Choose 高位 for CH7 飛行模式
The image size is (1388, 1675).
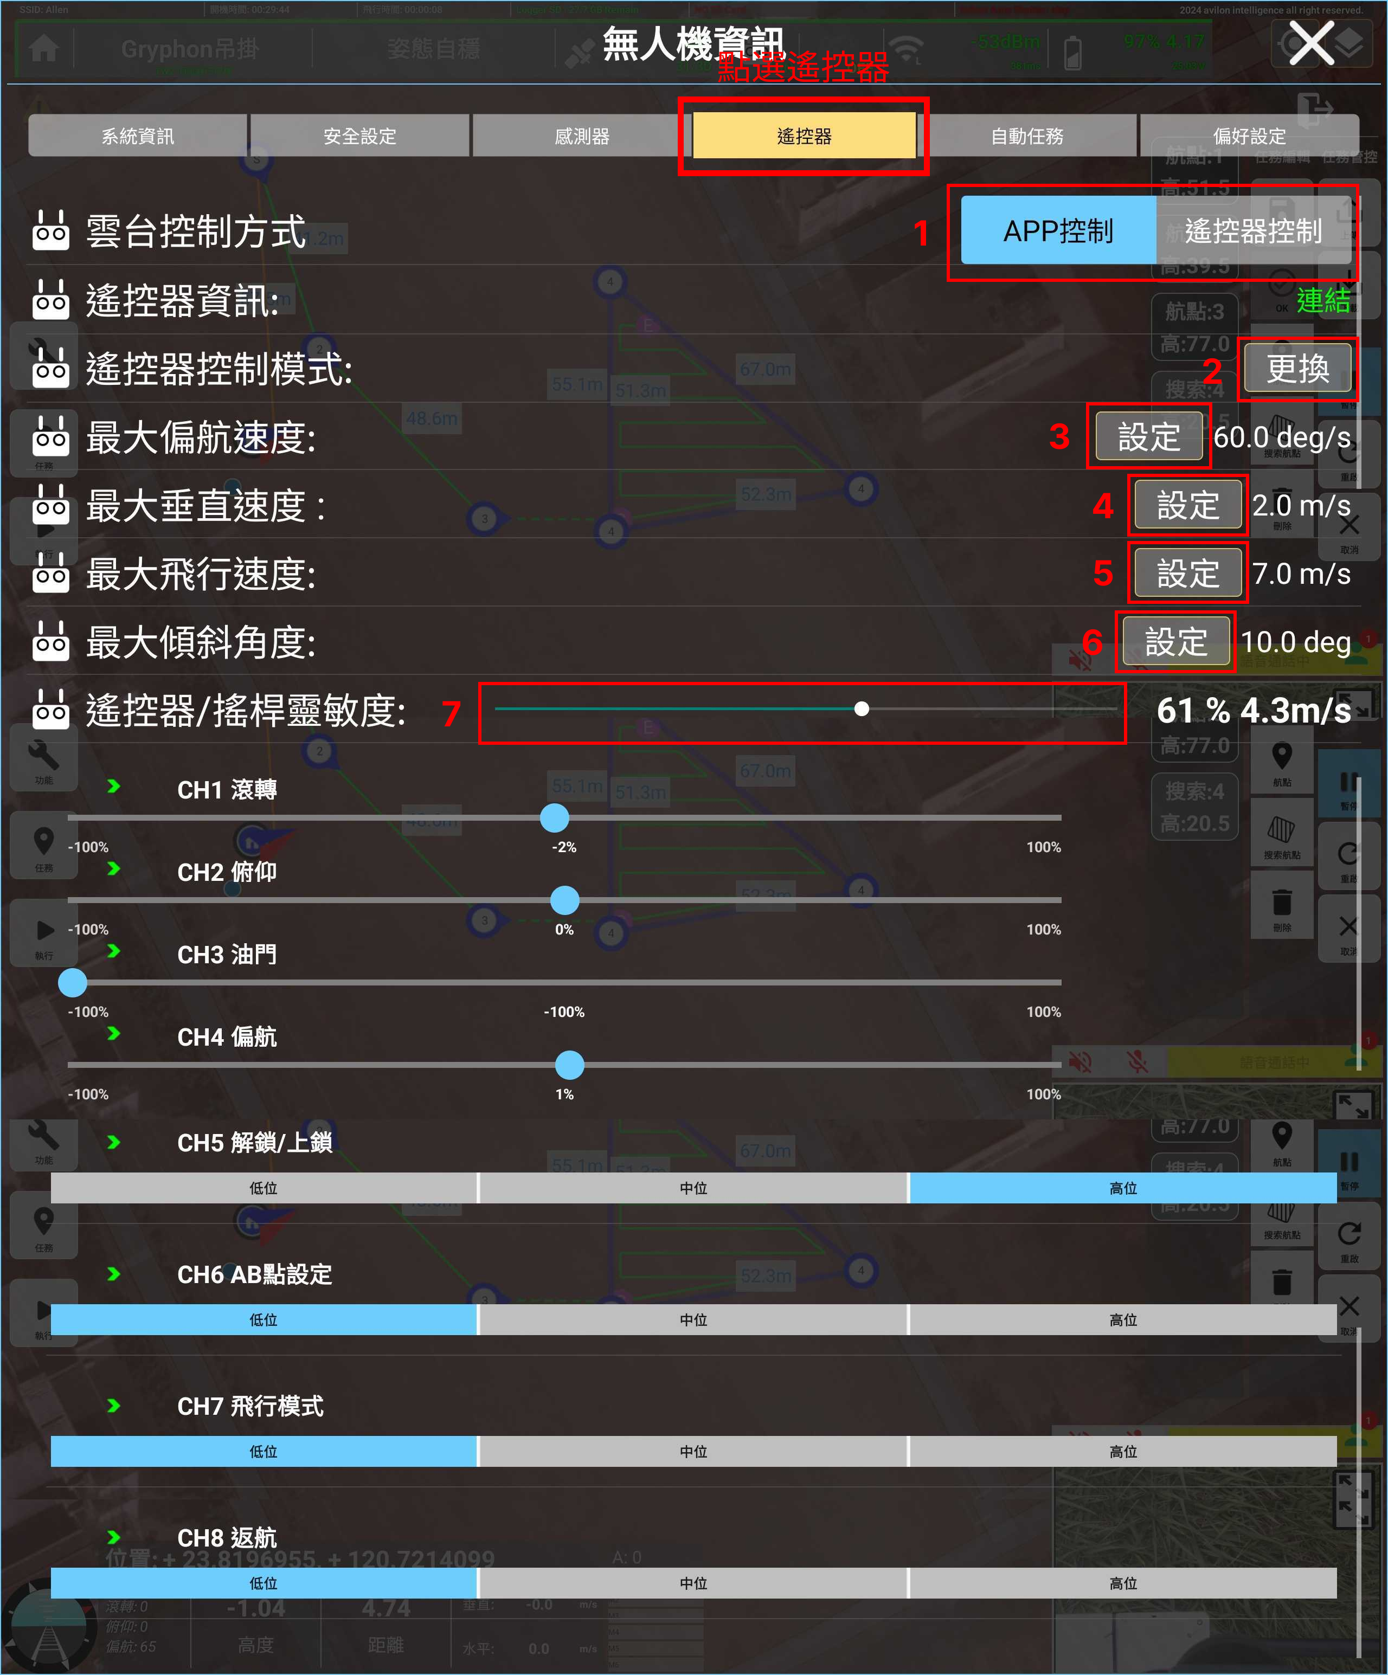point(1123,1451)
